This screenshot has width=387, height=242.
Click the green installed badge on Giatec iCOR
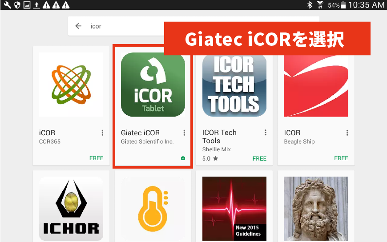[x=183, y=158]
